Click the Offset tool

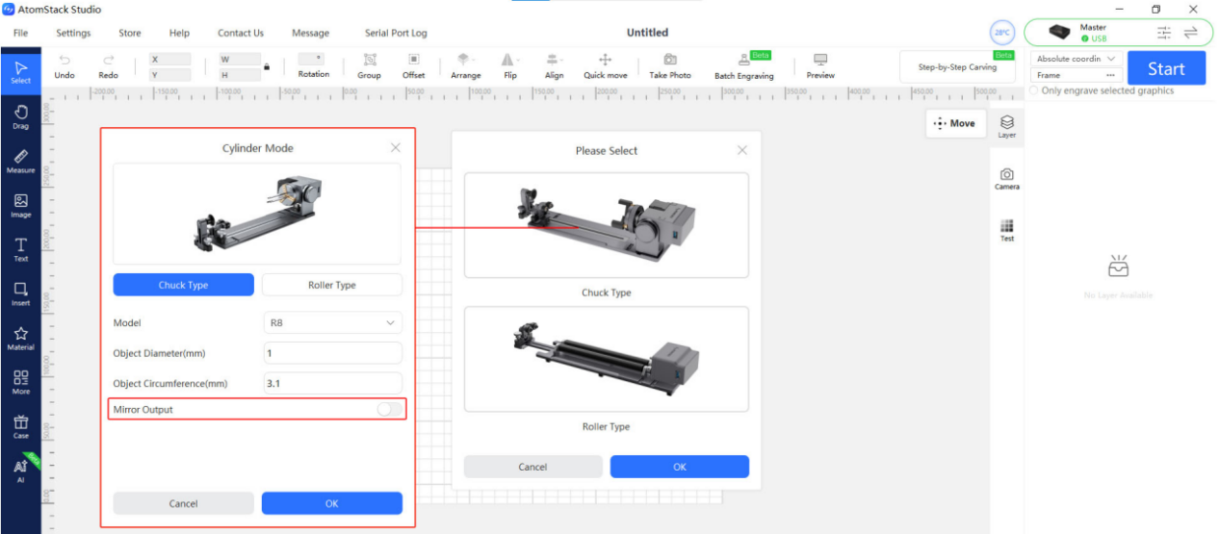[x=414, y=66]
